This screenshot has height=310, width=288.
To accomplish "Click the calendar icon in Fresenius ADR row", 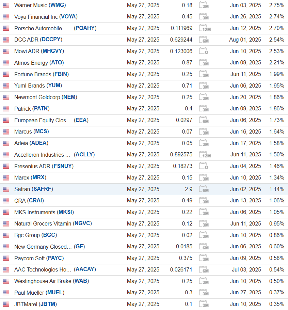I will click(x=204, y=166).
